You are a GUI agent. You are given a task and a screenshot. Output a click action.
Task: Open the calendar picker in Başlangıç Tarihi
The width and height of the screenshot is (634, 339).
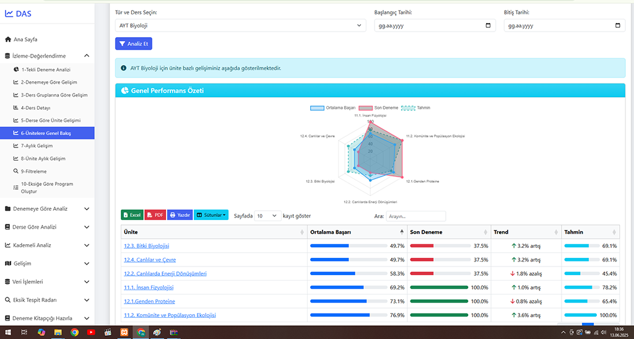[x=488, y=25]
